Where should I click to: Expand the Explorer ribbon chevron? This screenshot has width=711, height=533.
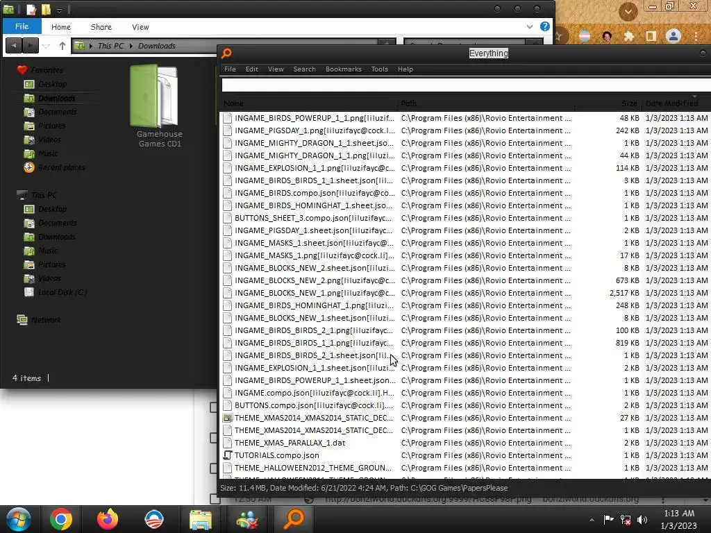pos(529,27)
